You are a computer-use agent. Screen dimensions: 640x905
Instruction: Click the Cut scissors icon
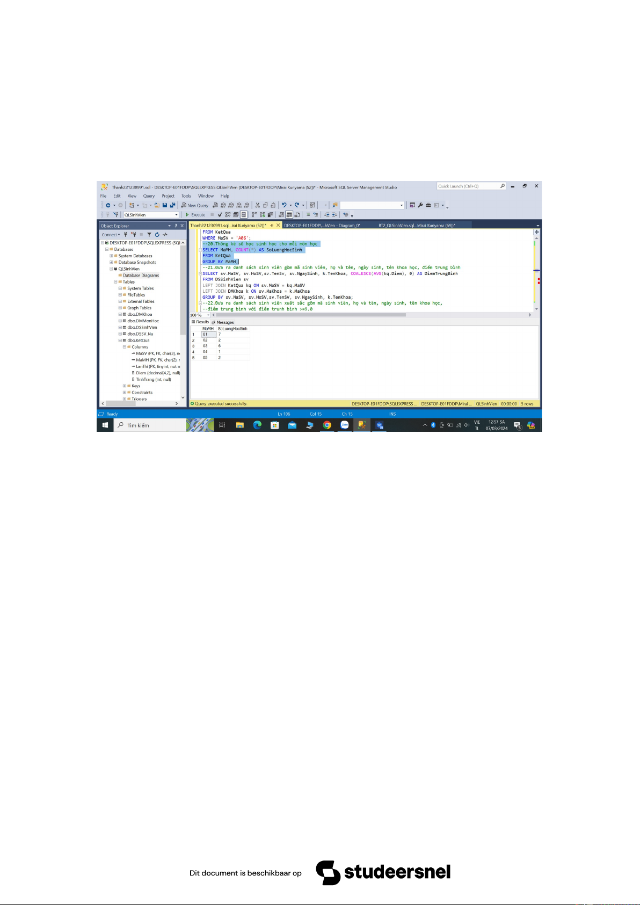pos(258,205)
